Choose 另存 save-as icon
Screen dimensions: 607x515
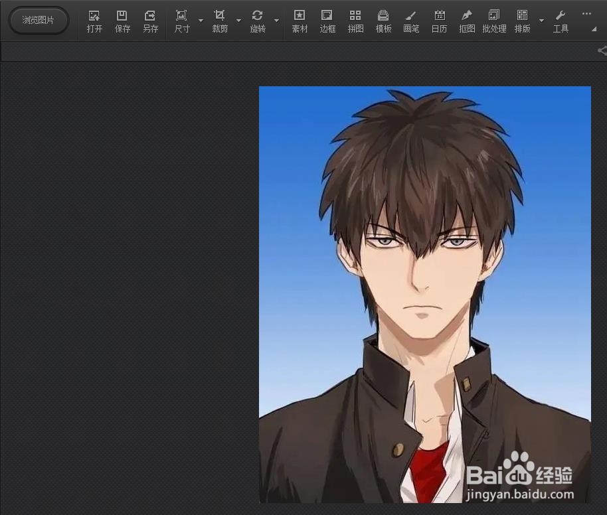coord(150,21)
